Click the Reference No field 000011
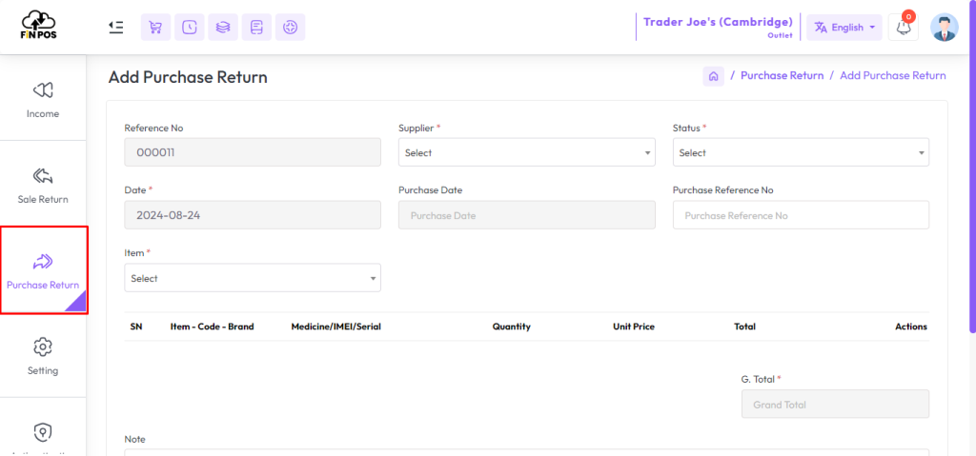976x456 pixels. [x=253, y=152]
